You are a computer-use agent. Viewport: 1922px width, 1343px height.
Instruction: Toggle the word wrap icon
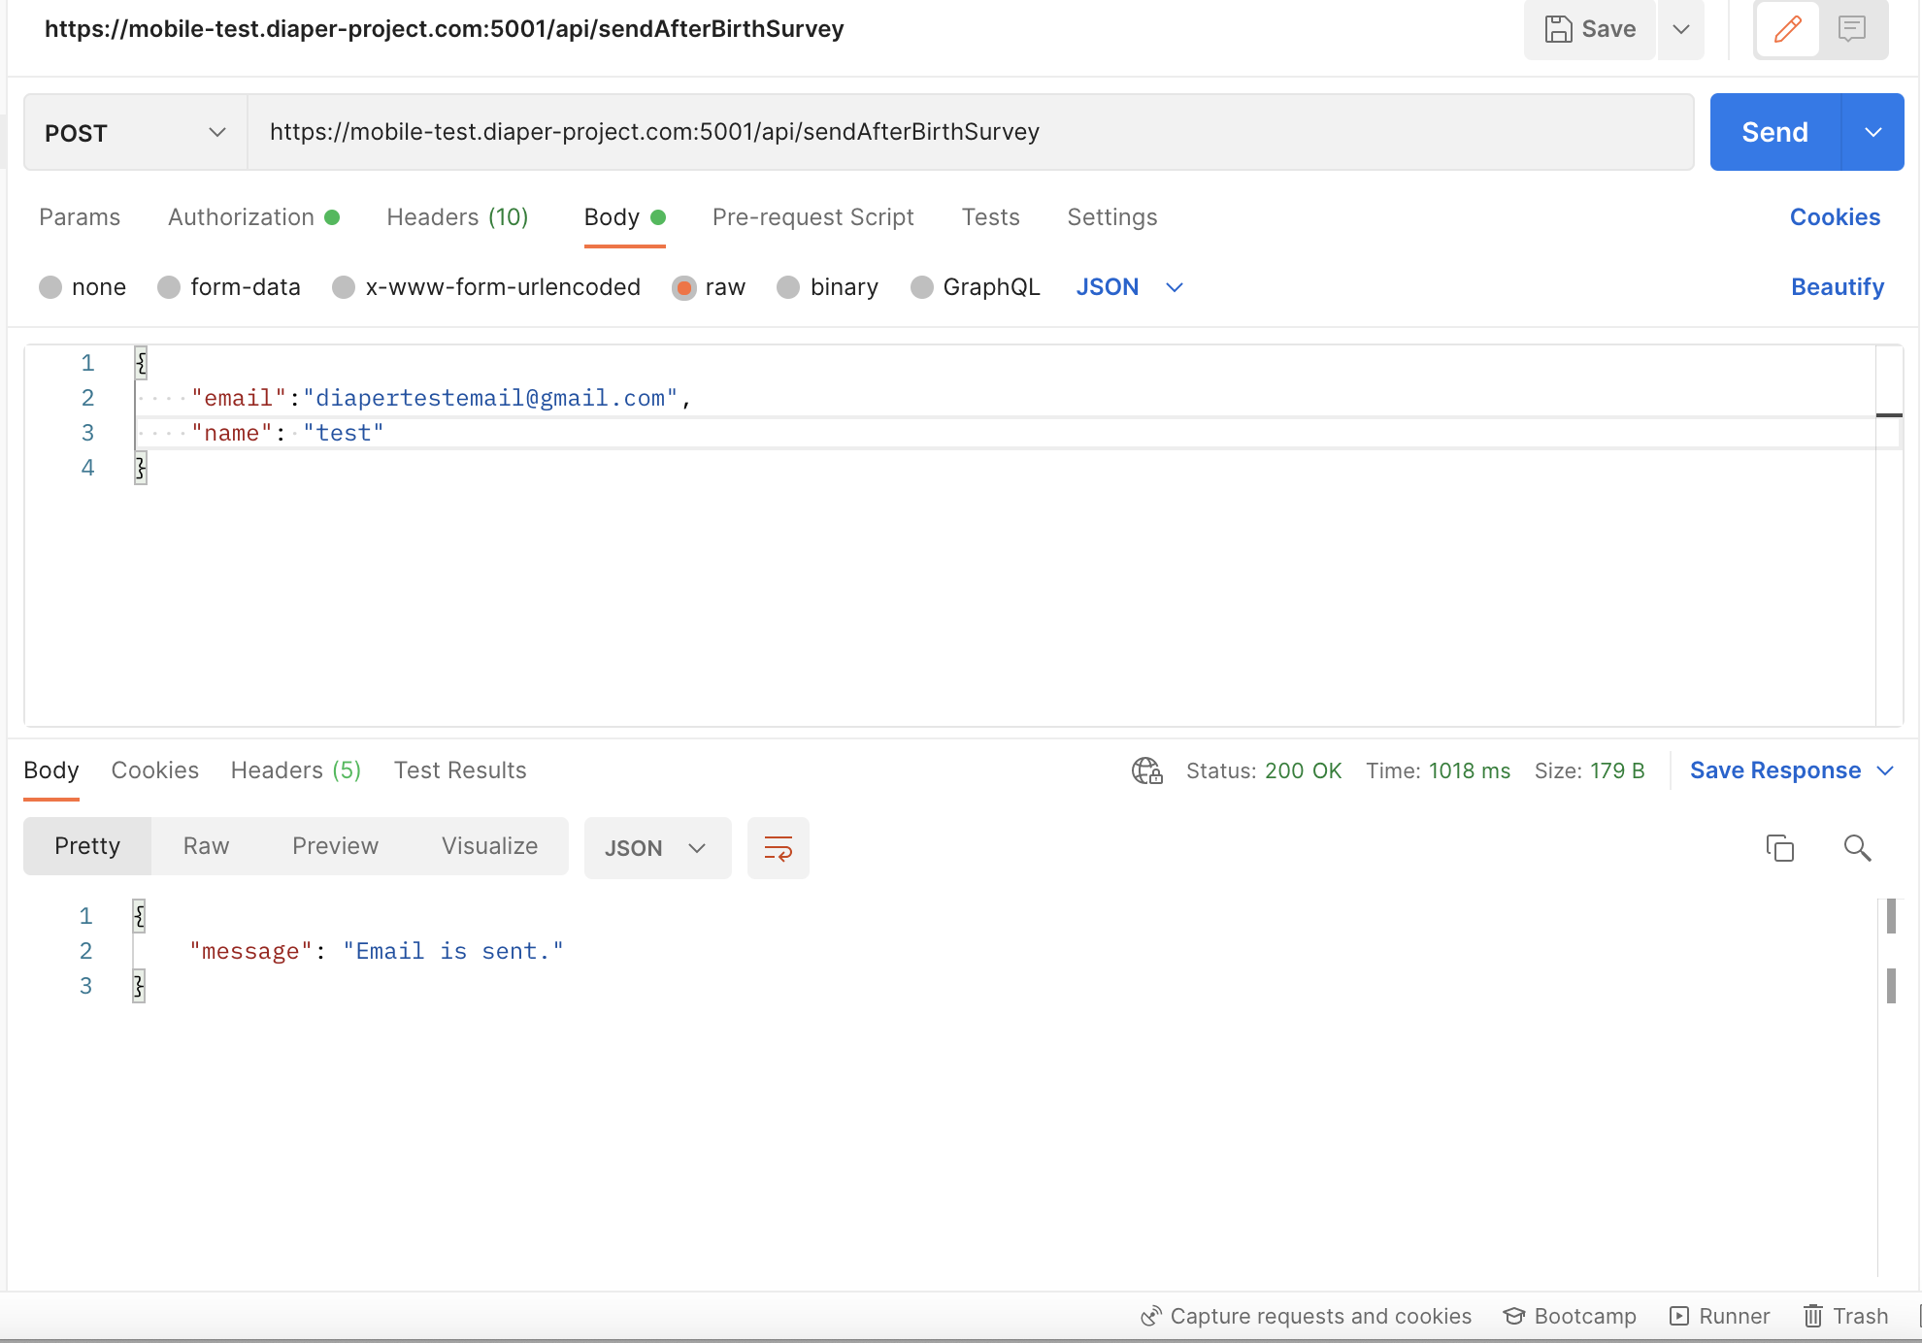779,848
